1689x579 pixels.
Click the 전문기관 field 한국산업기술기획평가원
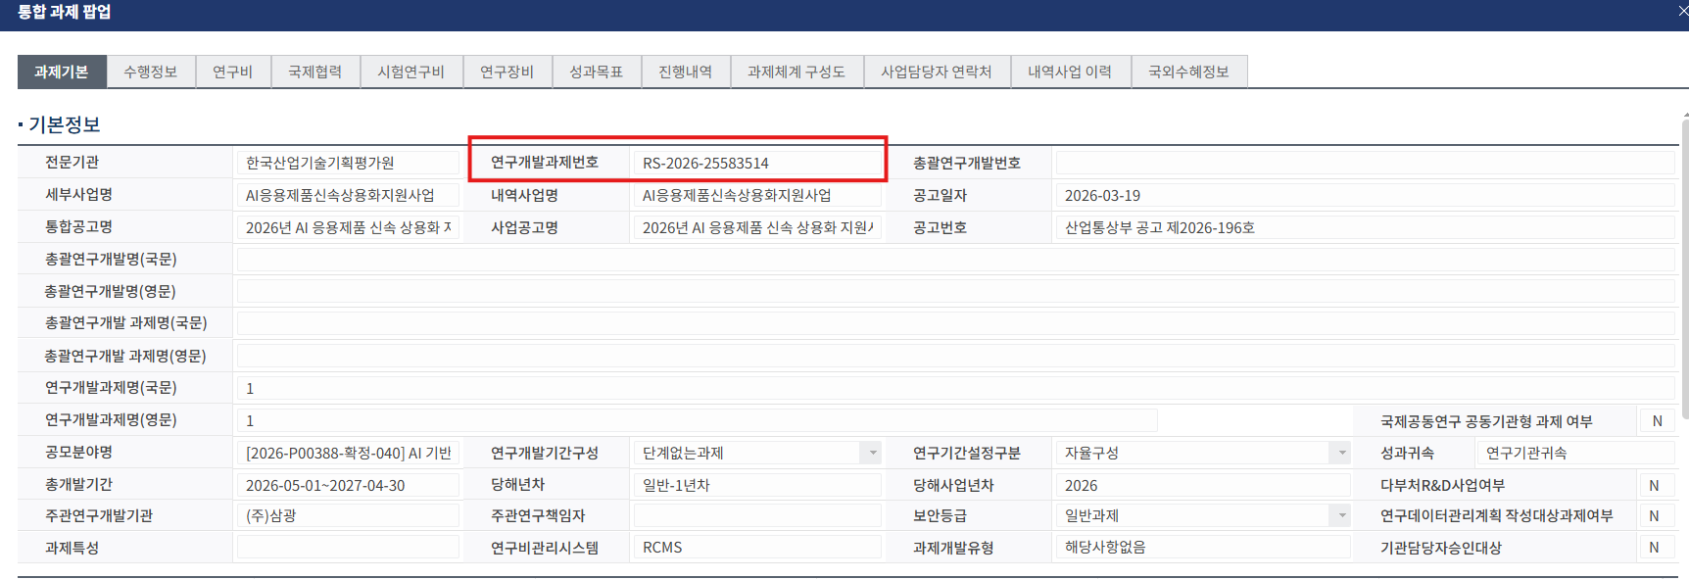348,163
